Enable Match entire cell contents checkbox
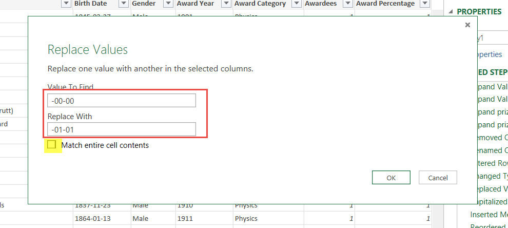The image size is (508, 228). click(x=51, y=145)
